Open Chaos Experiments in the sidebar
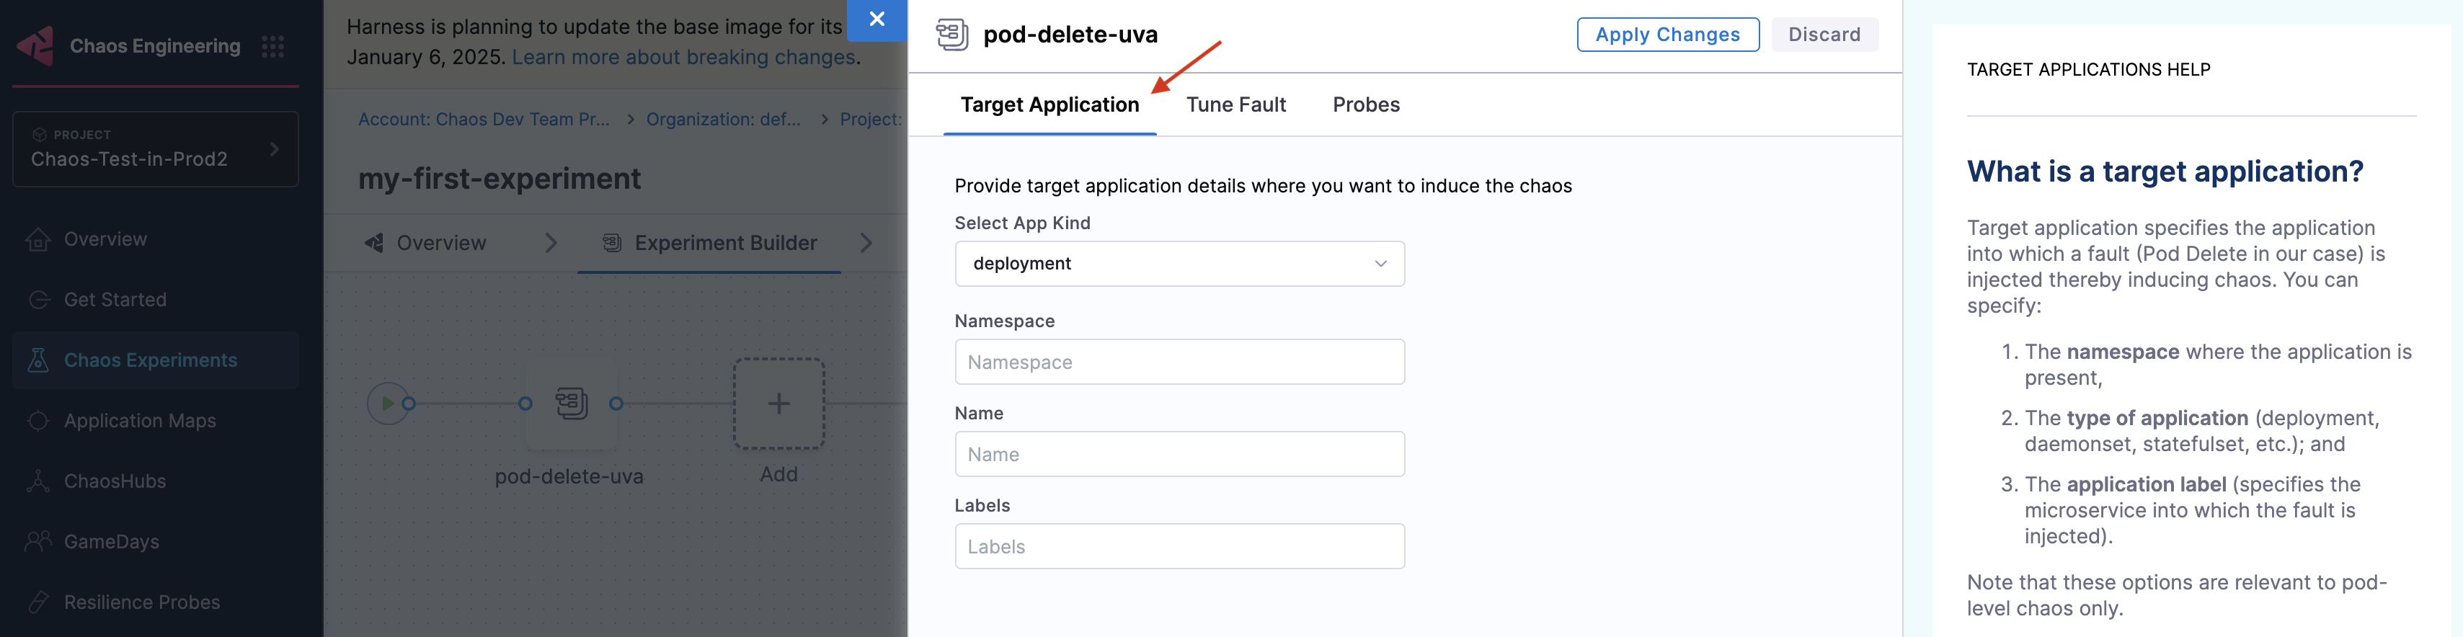Screen dimensions: 2463x637 tap(156, 360)
